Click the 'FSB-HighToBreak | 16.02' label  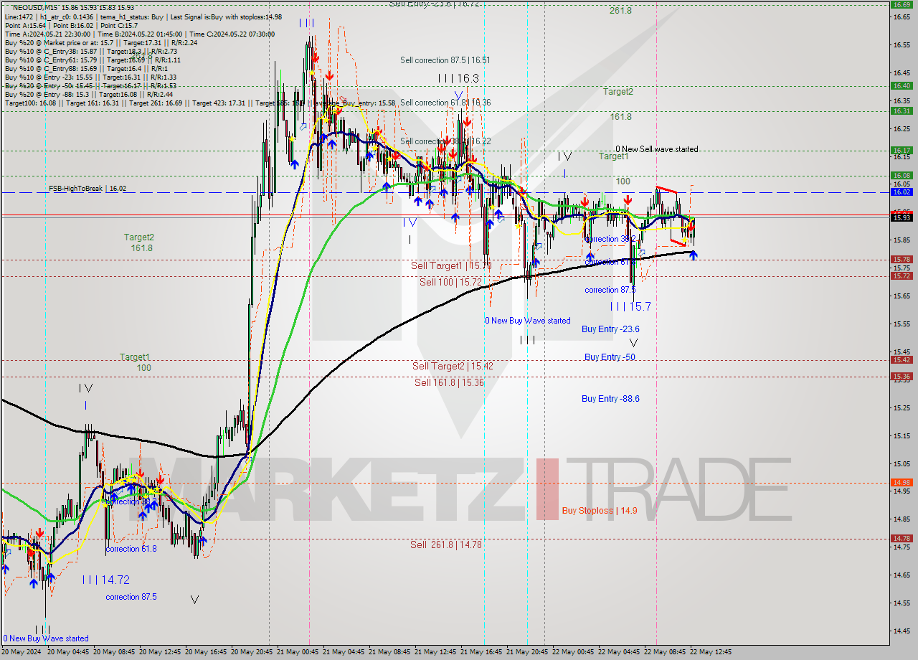87,188
